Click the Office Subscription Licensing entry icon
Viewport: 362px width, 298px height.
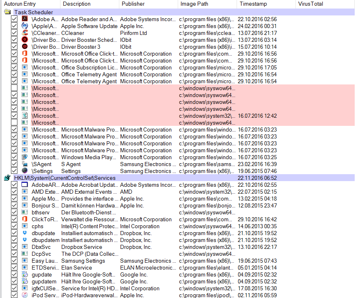(x=25, y=67)
